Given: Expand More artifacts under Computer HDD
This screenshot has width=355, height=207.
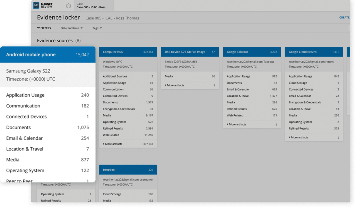Looking at the screenshot, I should [x=113, y=144].
